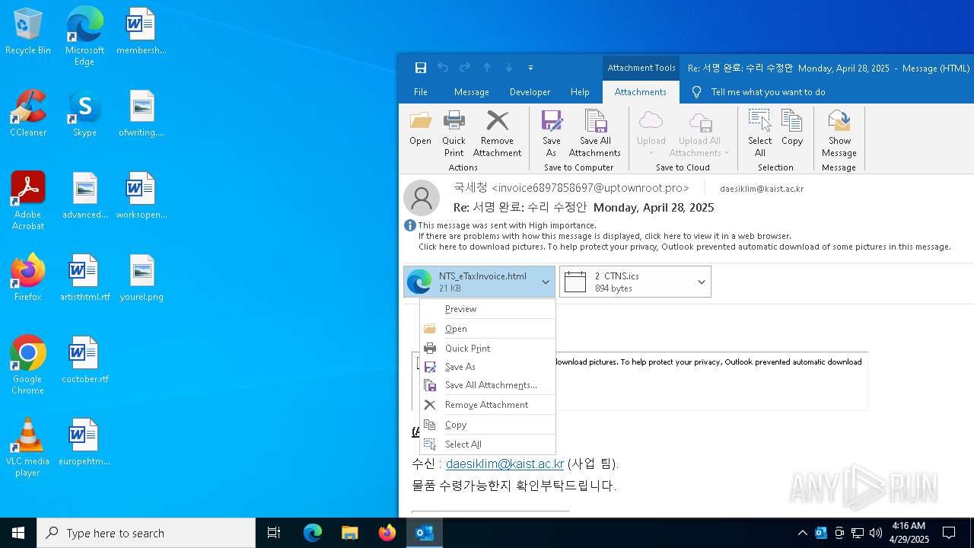Screen dimensions: 974x548
Task: Click the daesiklim@kaist.ac.kr email link
Action: pos(505,464)
